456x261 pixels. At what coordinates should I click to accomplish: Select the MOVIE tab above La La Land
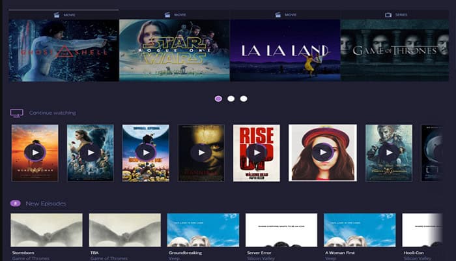tap(285, 15)
